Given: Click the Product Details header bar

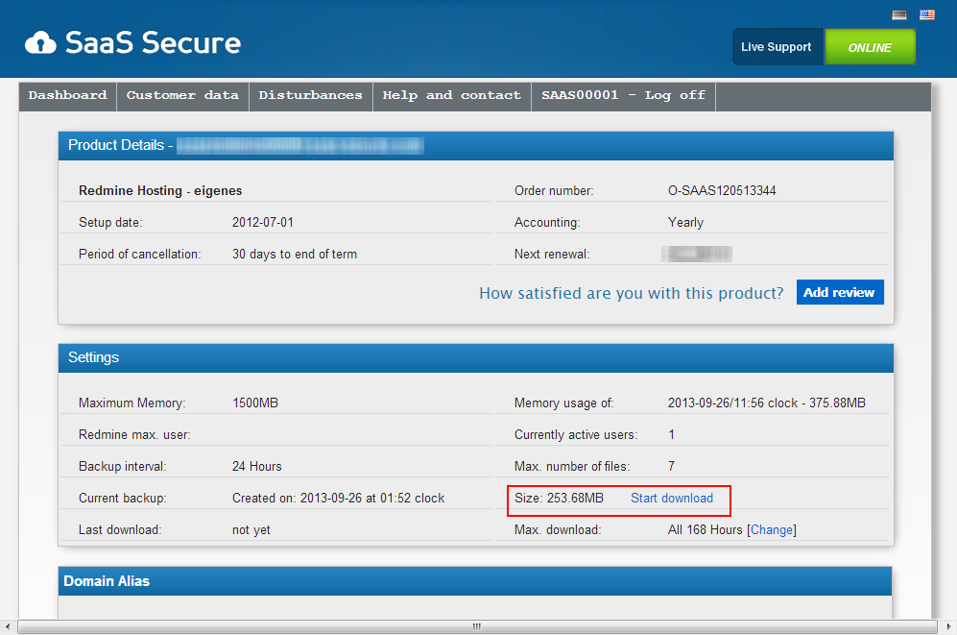Looking at the screenshot, I should pyautogui.click(x=115, y=145).
